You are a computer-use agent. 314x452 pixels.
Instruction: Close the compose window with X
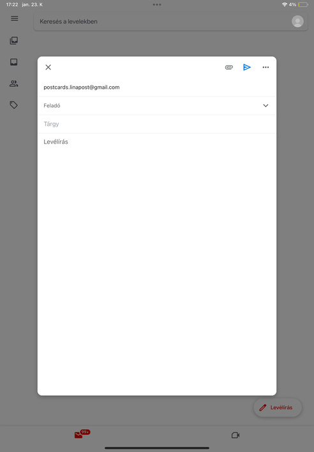48,67
